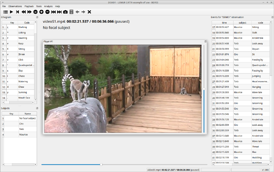Undock the Ethogram panel with float button
This screenshot has width=274, height=172.
coord(37,17)
